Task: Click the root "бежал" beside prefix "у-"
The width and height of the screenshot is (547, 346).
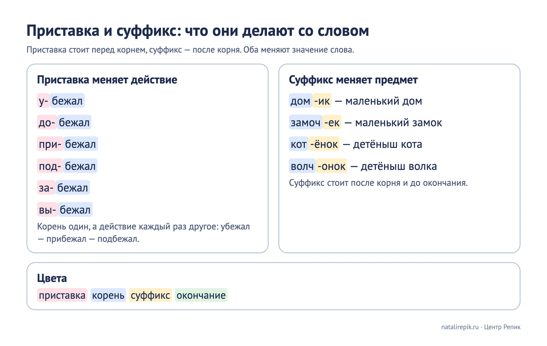Action: point(67,101)
